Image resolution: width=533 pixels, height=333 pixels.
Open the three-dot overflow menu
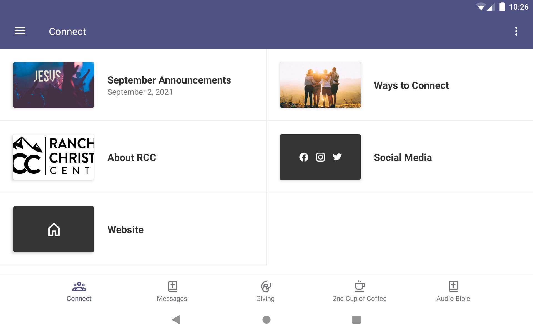coord(516,31)
